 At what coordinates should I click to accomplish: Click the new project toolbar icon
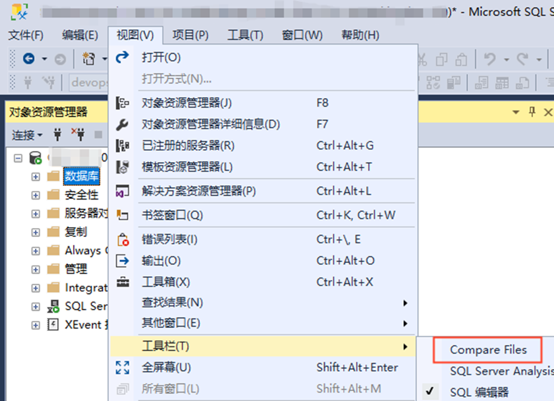[x=88, y=58]
